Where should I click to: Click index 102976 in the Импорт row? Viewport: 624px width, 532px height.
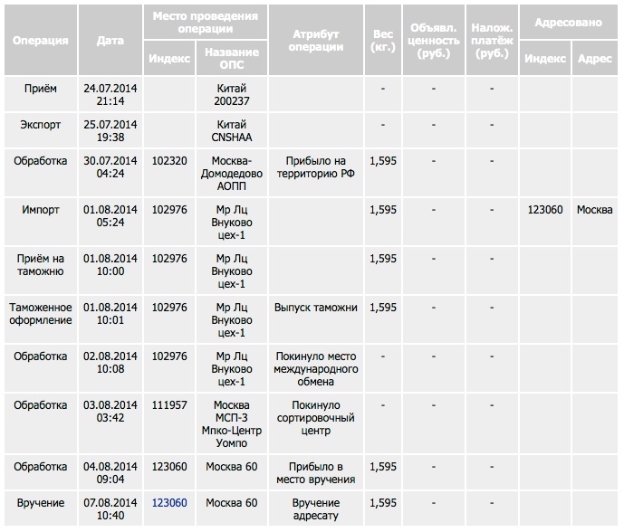[169, 210]
